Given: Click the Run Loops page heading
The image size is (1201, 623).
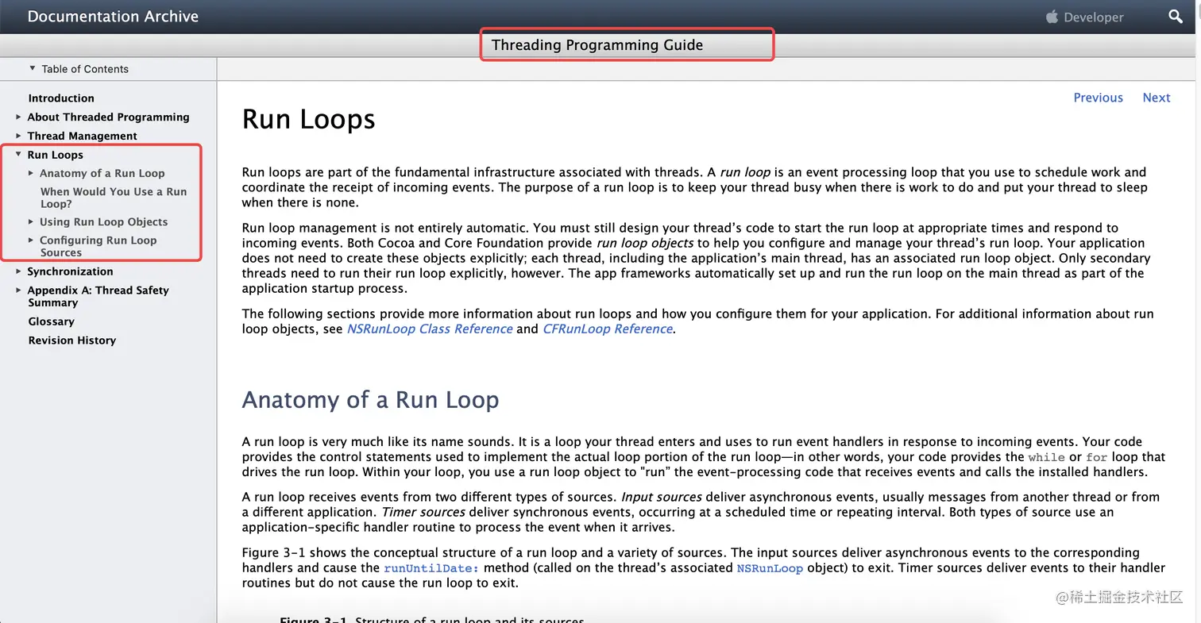Looking at the screenshot, I should coord(308,119).
